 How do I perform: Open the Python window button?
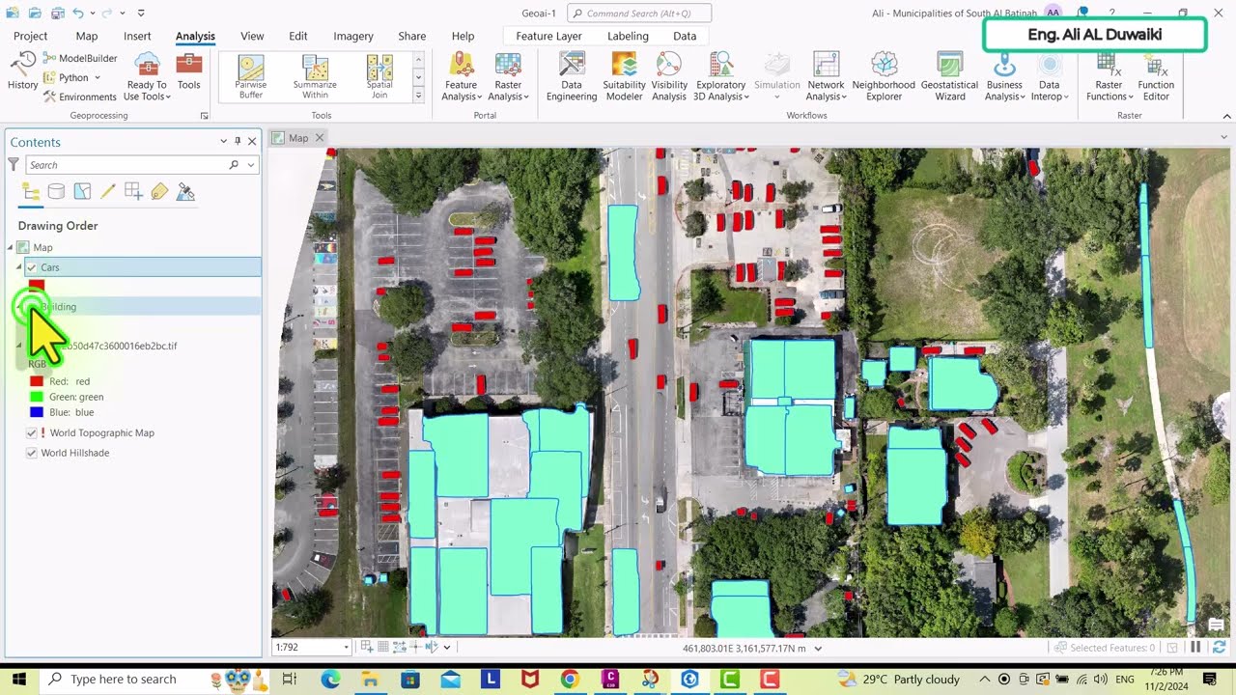point(72,77)
